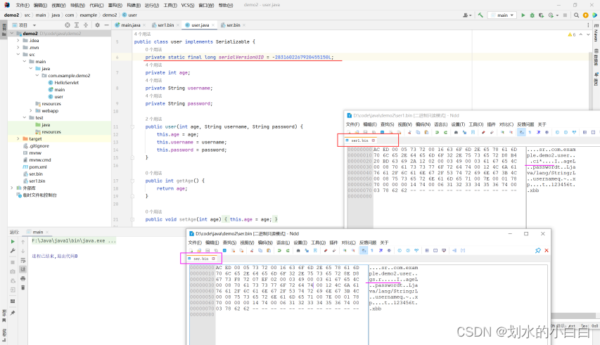600x345 pixels.
Task: Collapse the src folder
Action: 18,55
